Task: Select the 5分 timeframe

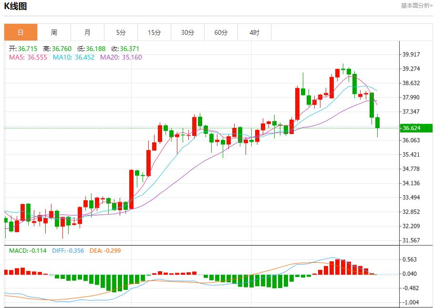Action: coord(121,32)
